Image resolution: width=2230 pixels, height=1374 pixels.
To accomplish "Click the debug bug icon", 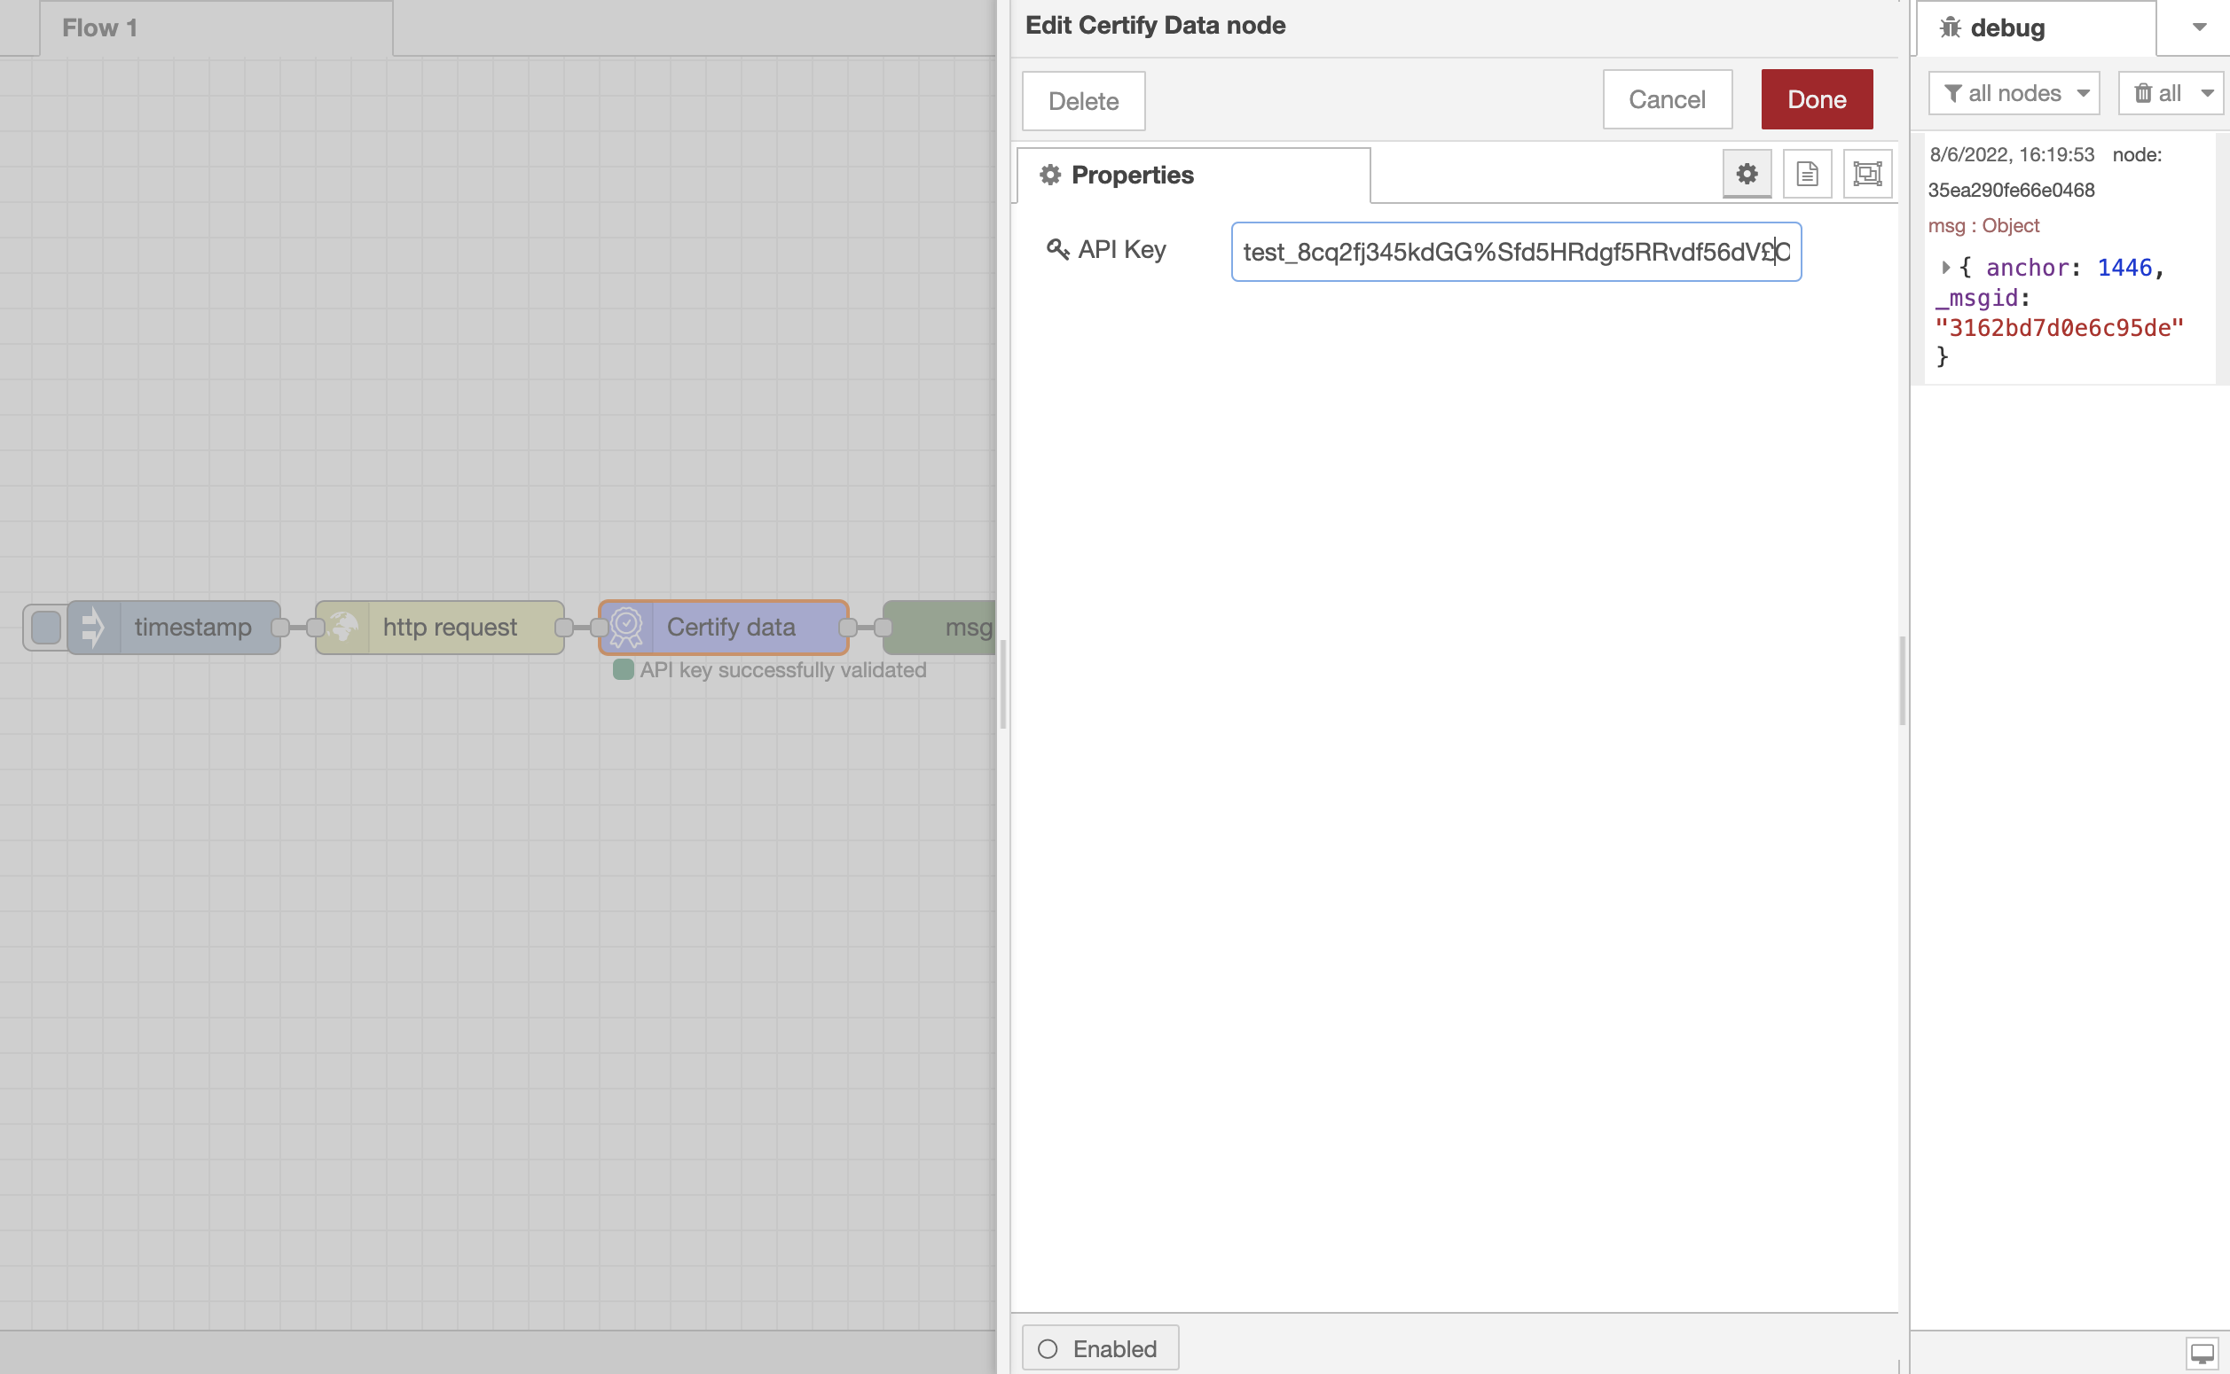I will coord(1950,28).
